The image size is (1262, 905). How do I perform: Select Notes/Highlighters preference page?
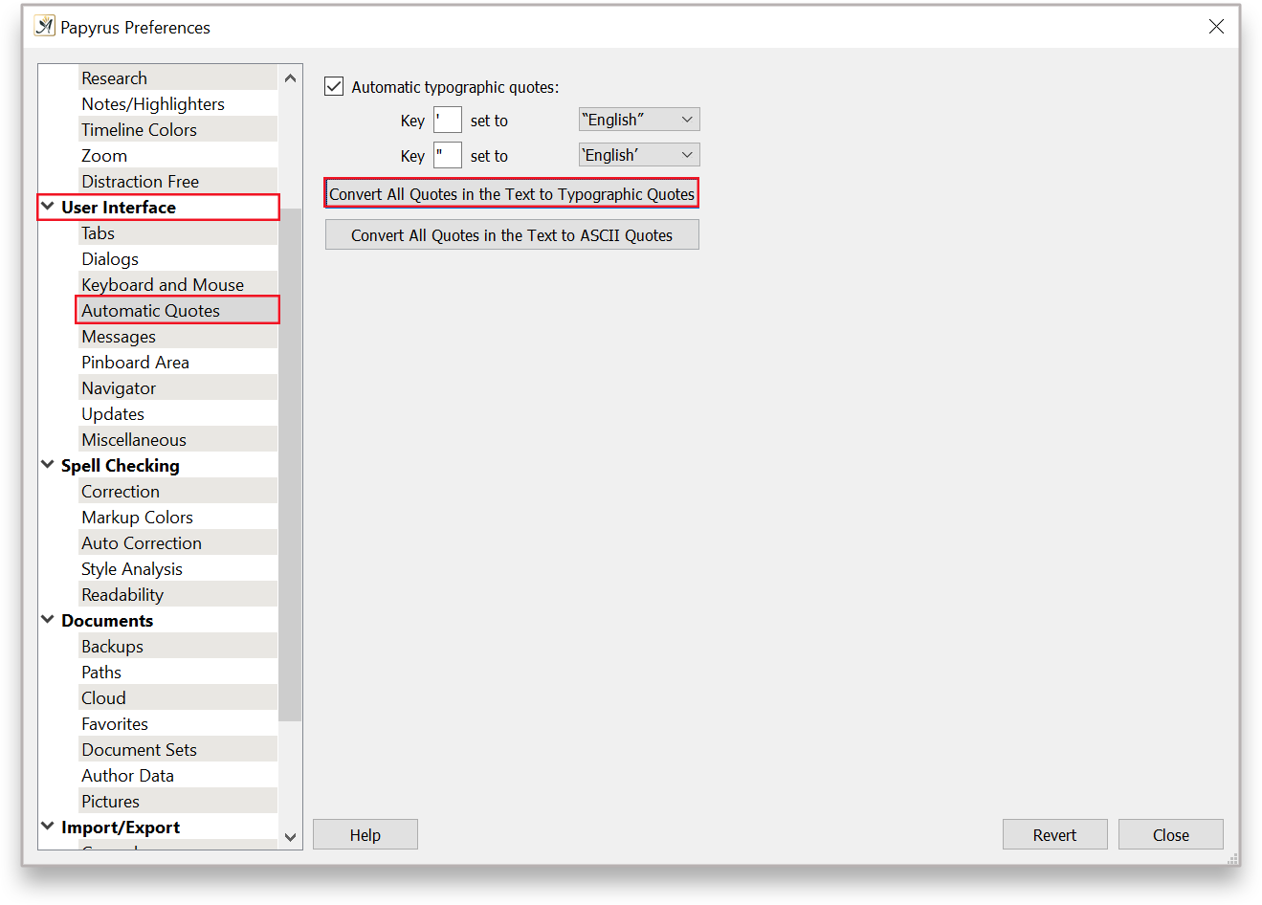click(x=178, y=103)
